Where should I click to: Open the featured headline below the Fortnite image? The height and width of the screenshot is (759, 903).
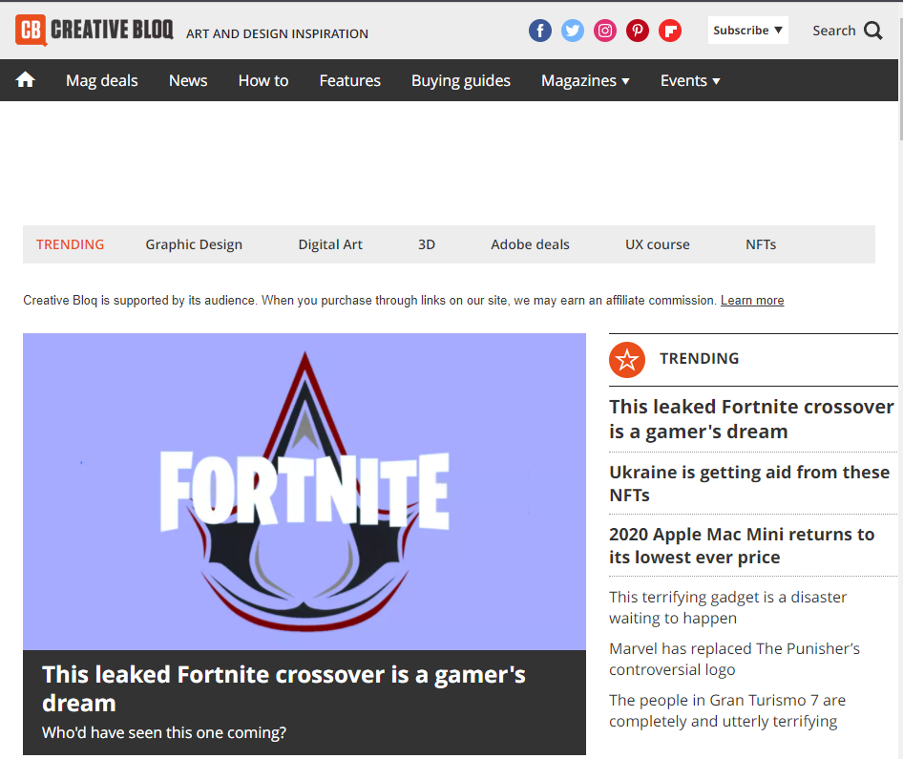click(x=283, y=688)
